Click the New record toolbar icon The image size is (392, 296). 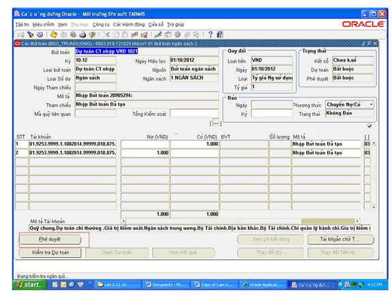tap(20, 35)
